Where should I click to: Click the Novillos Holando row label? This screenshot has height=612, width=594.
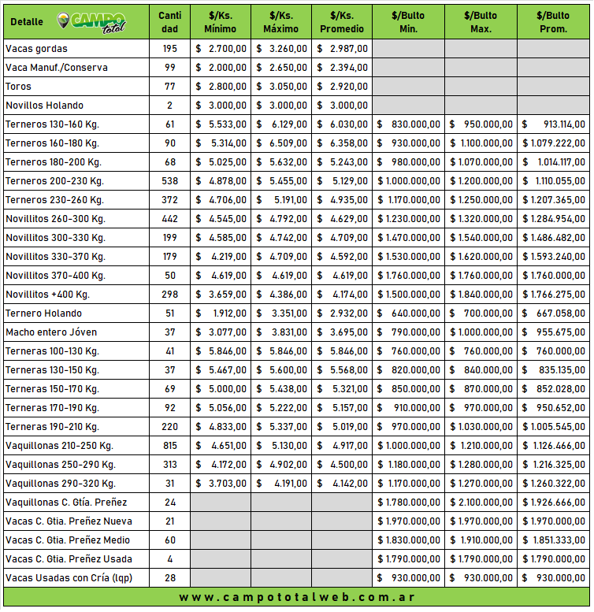point(44,106)
